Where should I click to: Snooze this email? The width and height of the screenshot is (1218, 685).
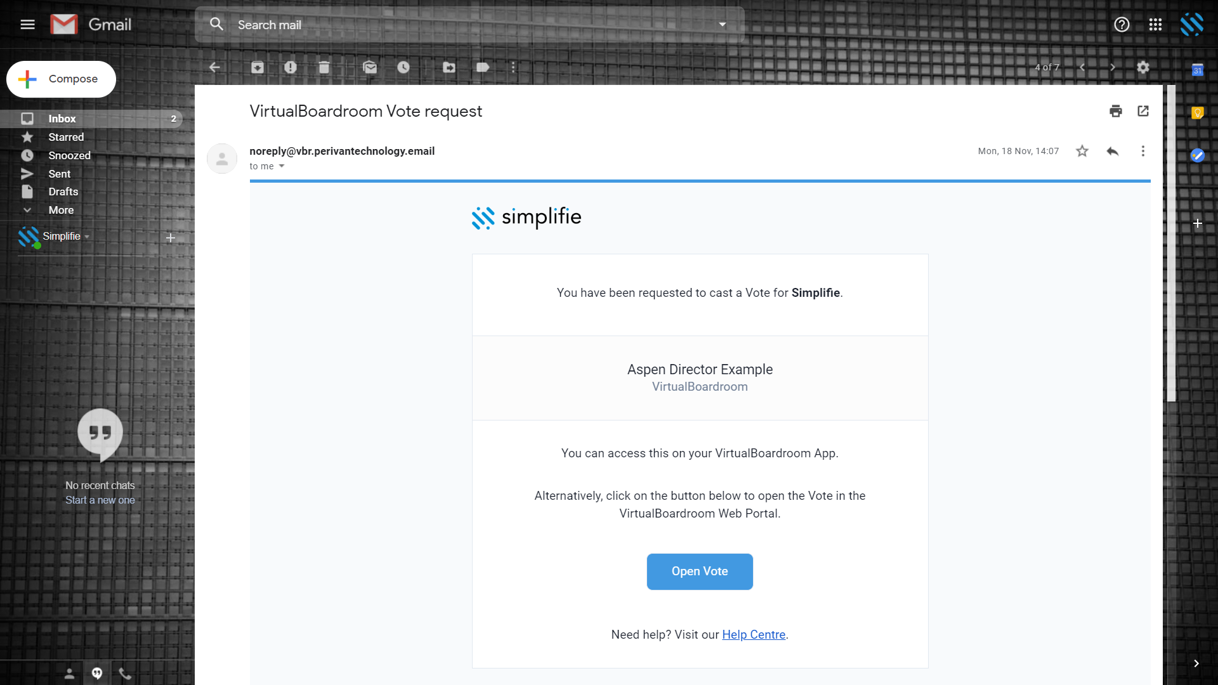coord(403,67)
